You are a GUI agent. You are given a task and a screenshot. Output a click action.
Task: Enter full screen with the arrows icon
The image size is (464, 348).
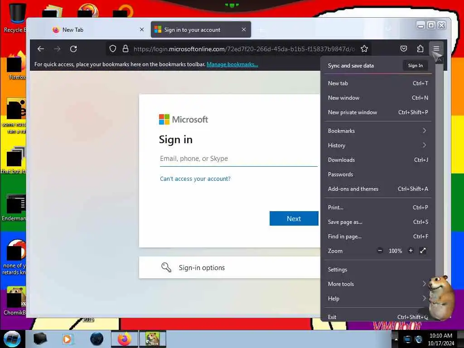pos(423,251)
